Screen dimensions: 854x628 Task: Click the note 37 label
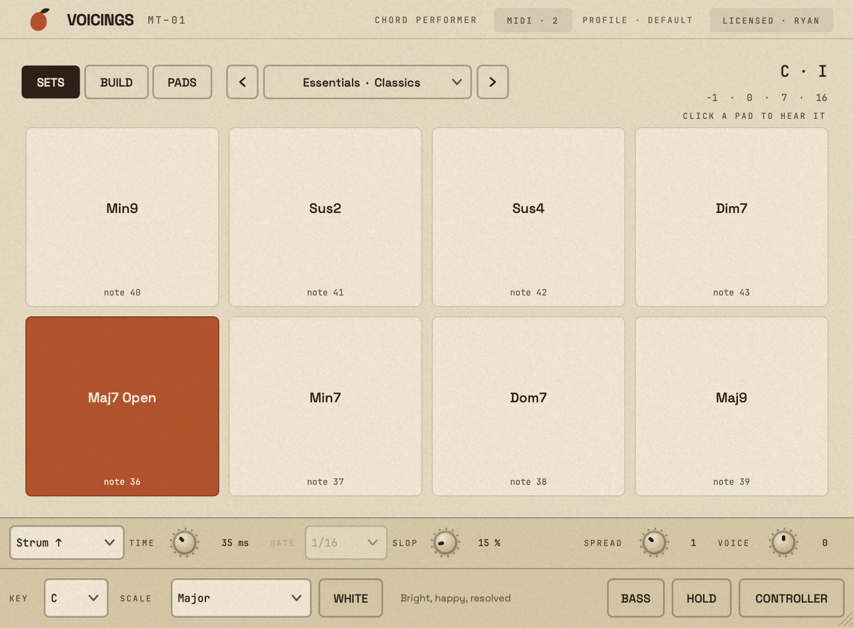(325, 482)
